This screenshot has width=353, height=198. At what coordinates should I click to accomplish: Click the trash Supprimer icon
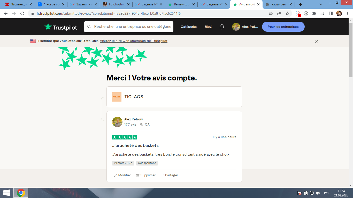pos(138,175)
